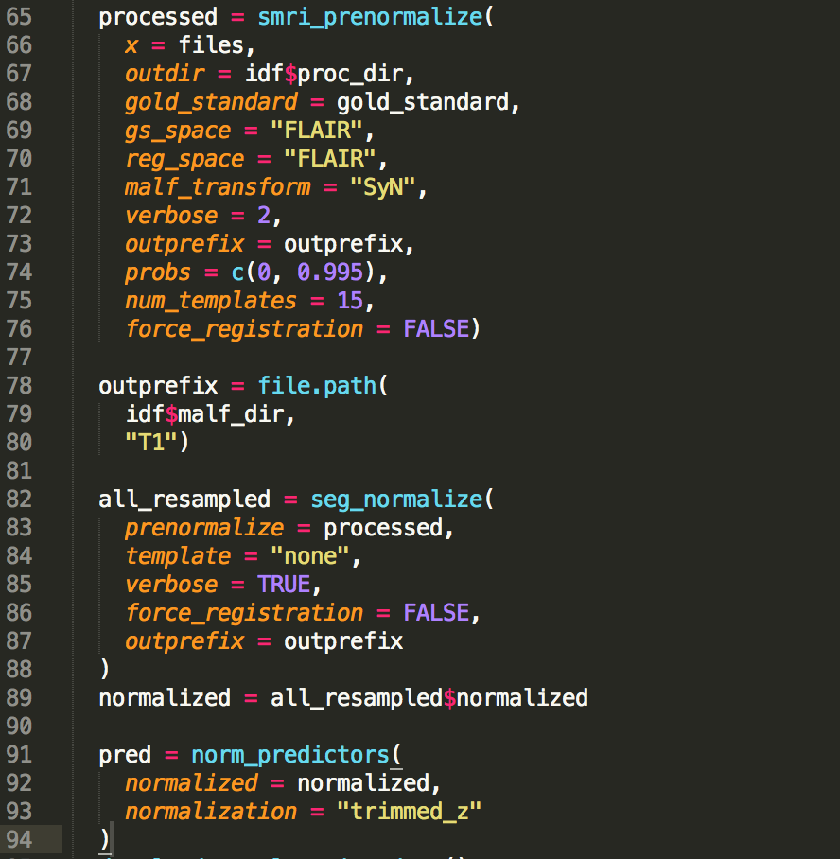This screenshot has width=840, height=859.
Task: Click outprefix argument name on line 87
Action: 184,641
